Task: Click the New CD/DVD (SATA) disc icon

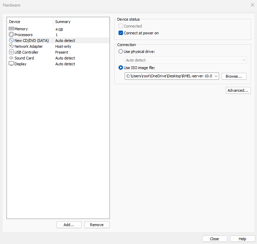Action: [x=11, y=41]
